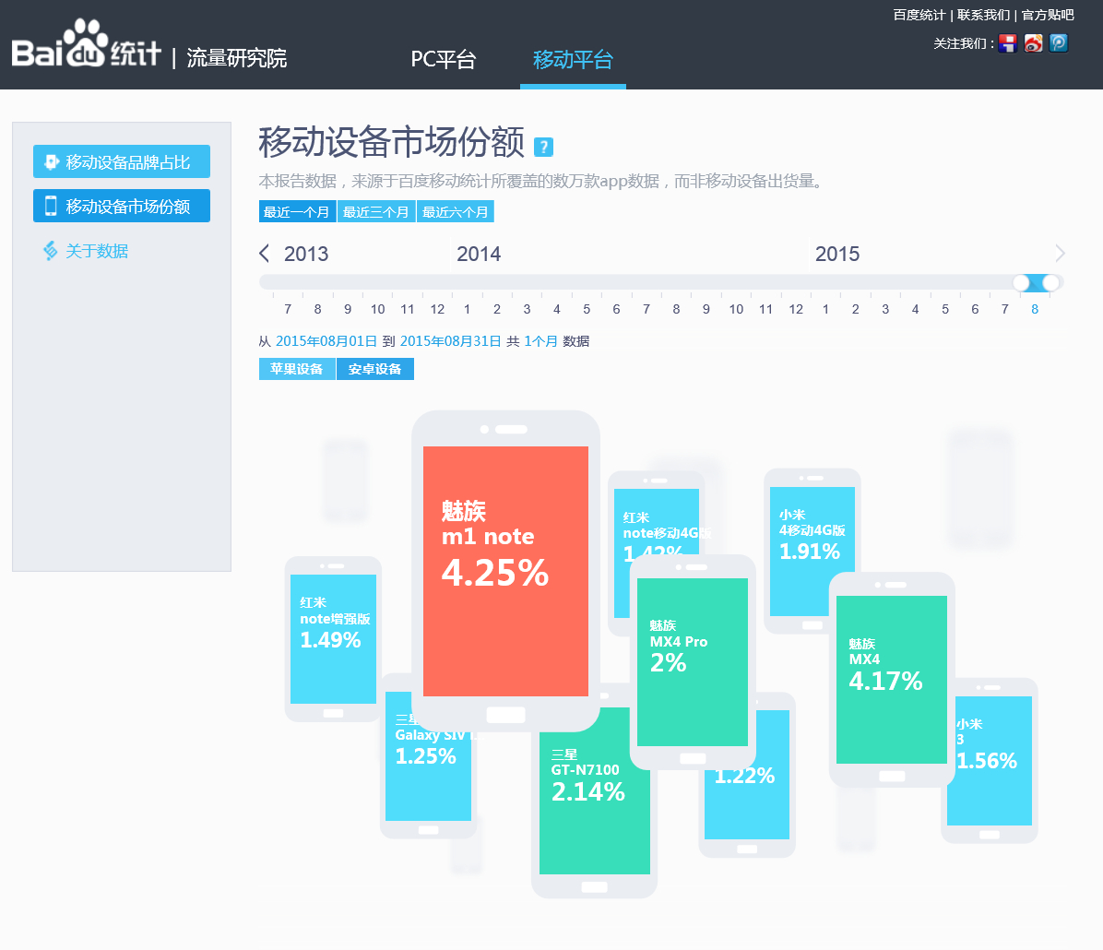Open the Tencent Weibo icon
The image size is (1103, 950).
(x=1059, y=43)
